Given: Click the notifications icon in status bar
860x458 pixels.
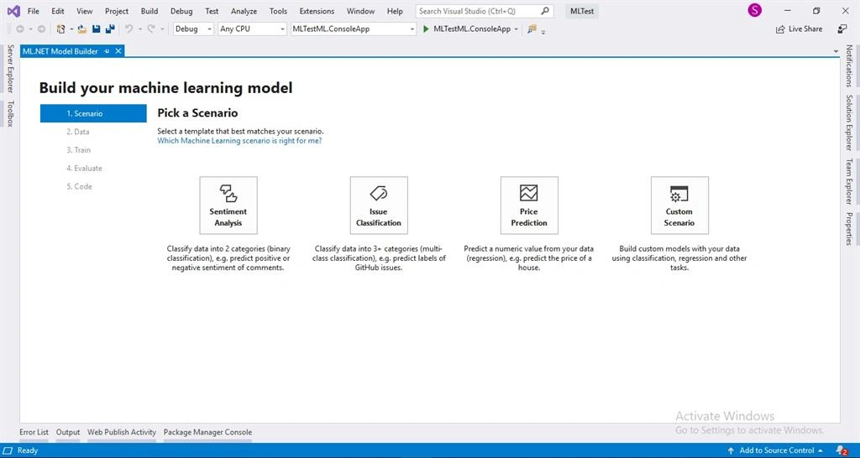Looking at the screenshot, I should click(840, 451).
